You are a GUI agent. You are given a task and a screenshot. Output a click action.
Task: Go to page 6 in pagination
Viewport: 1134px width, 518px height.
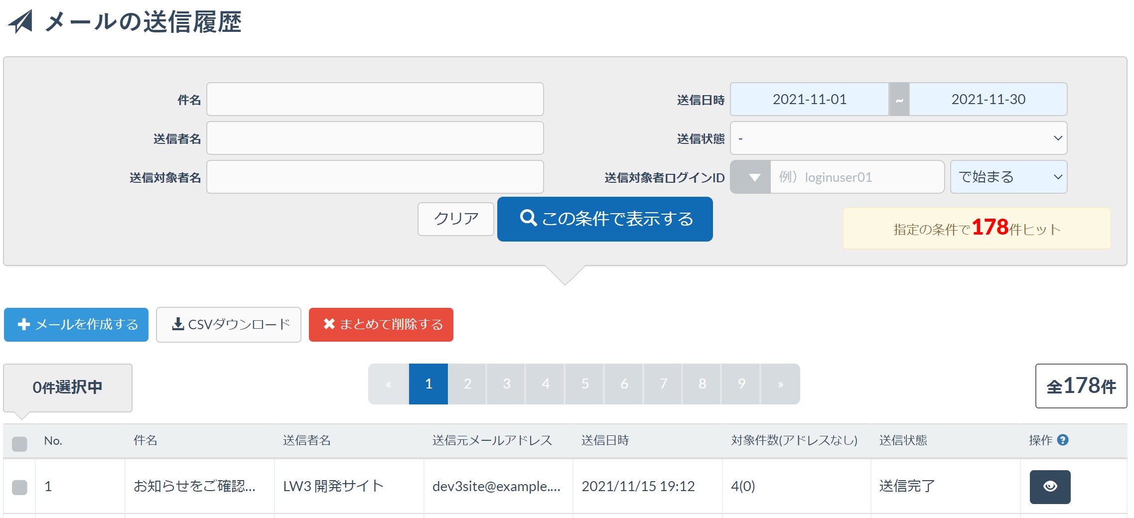click(x=624, y=384)
